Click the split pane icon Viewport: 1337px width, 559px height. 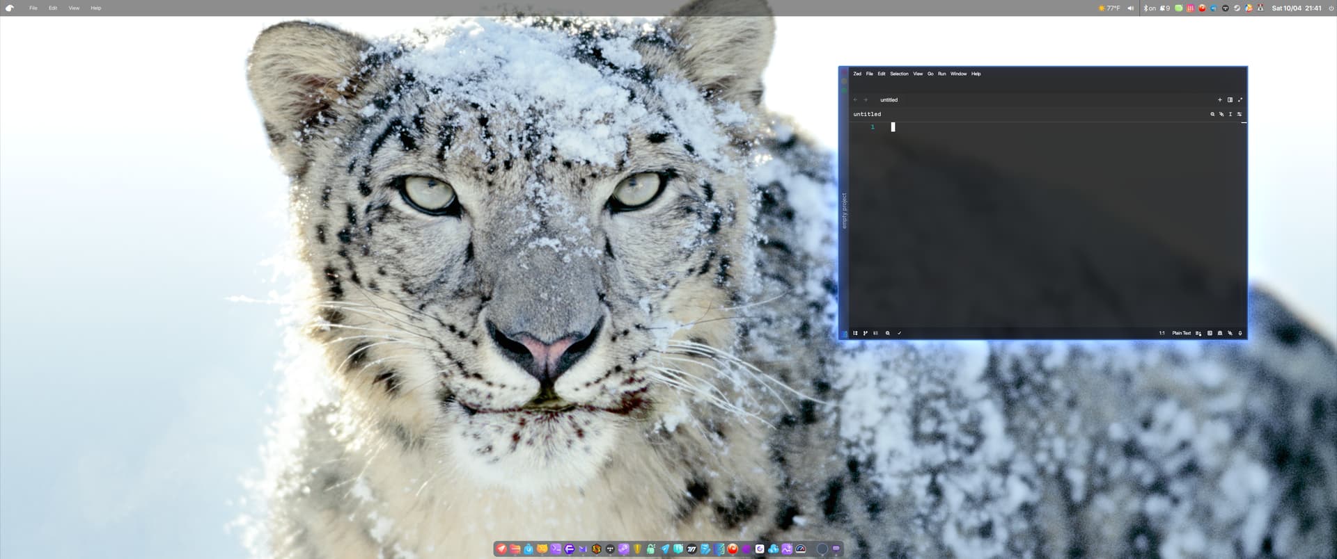(x=1230, y=100)
